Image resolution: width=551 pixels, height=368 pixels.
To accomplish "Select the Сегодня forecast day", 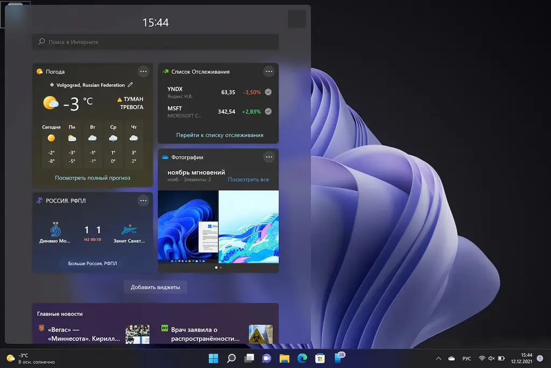I will pyautogui.click(x=51, y=144).
